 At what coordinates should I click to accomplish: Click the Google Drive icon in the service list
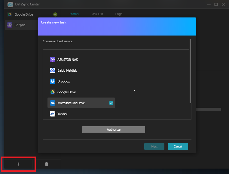(x=53, y=92)
